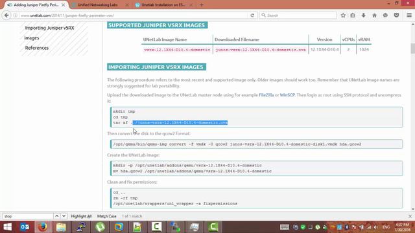
Task: Open the Firefox hamburger menu
Action: pos(409,16)
